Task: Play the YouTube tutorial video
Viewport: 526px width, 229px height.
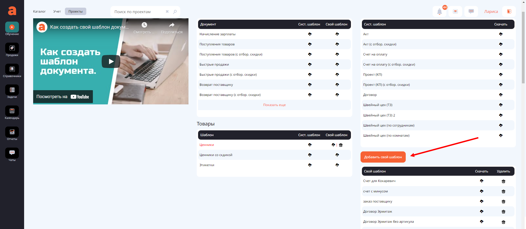Action: point(111,61)
